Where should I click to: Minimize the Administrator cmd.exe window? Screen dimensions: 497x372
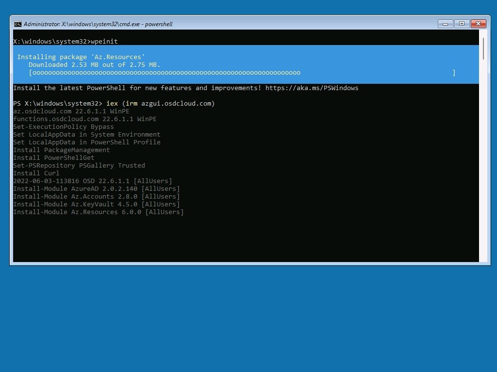(x=446, y=24)
